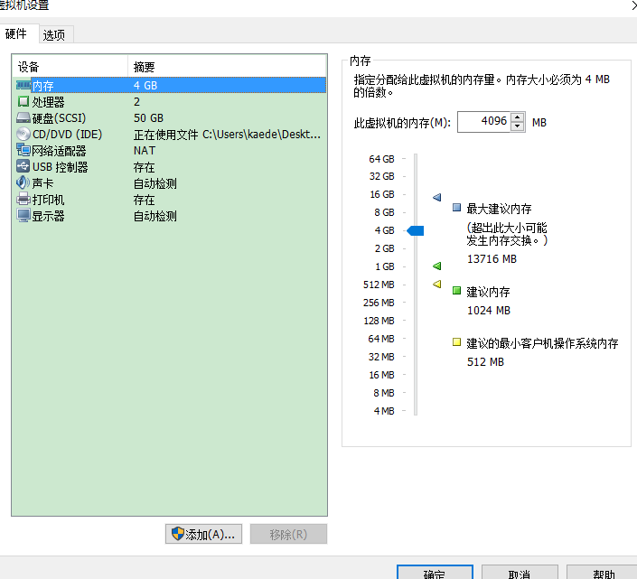
Task: Click the 512 MB slider scale label
Action: click(x=379, y=285)
